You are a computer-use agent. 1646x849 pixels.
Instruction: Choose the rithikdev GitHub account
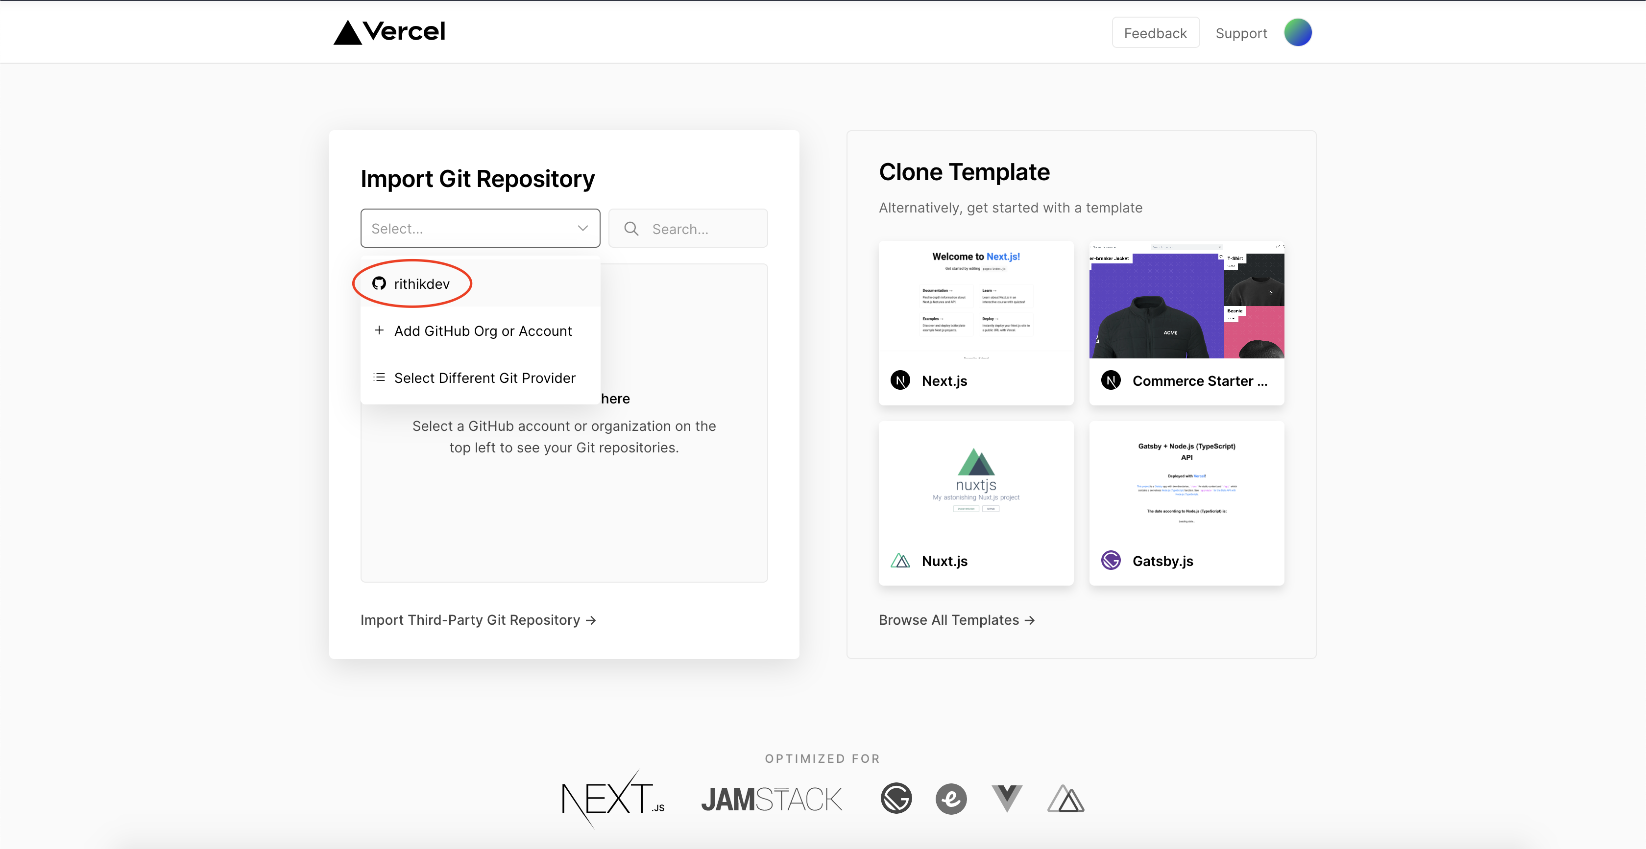tap(421, 283)
